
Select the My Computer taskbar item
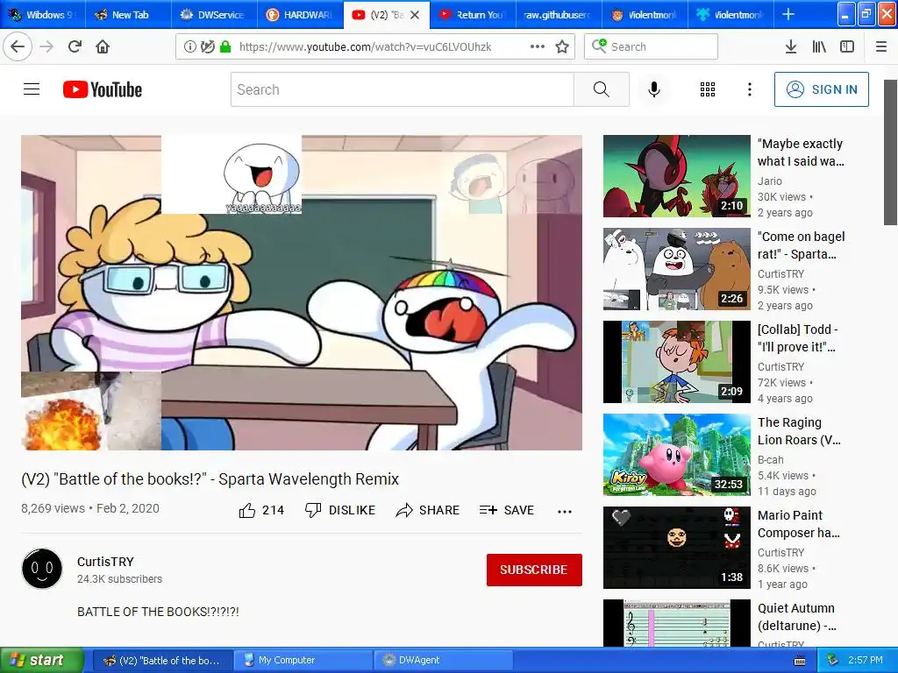click(303, 660)
